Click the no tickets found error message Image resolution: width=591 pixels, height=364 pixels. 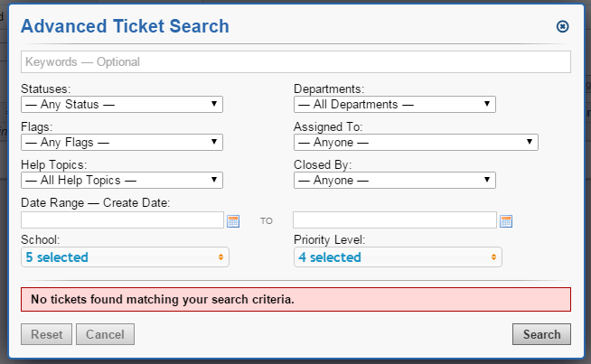pos(295,299)
